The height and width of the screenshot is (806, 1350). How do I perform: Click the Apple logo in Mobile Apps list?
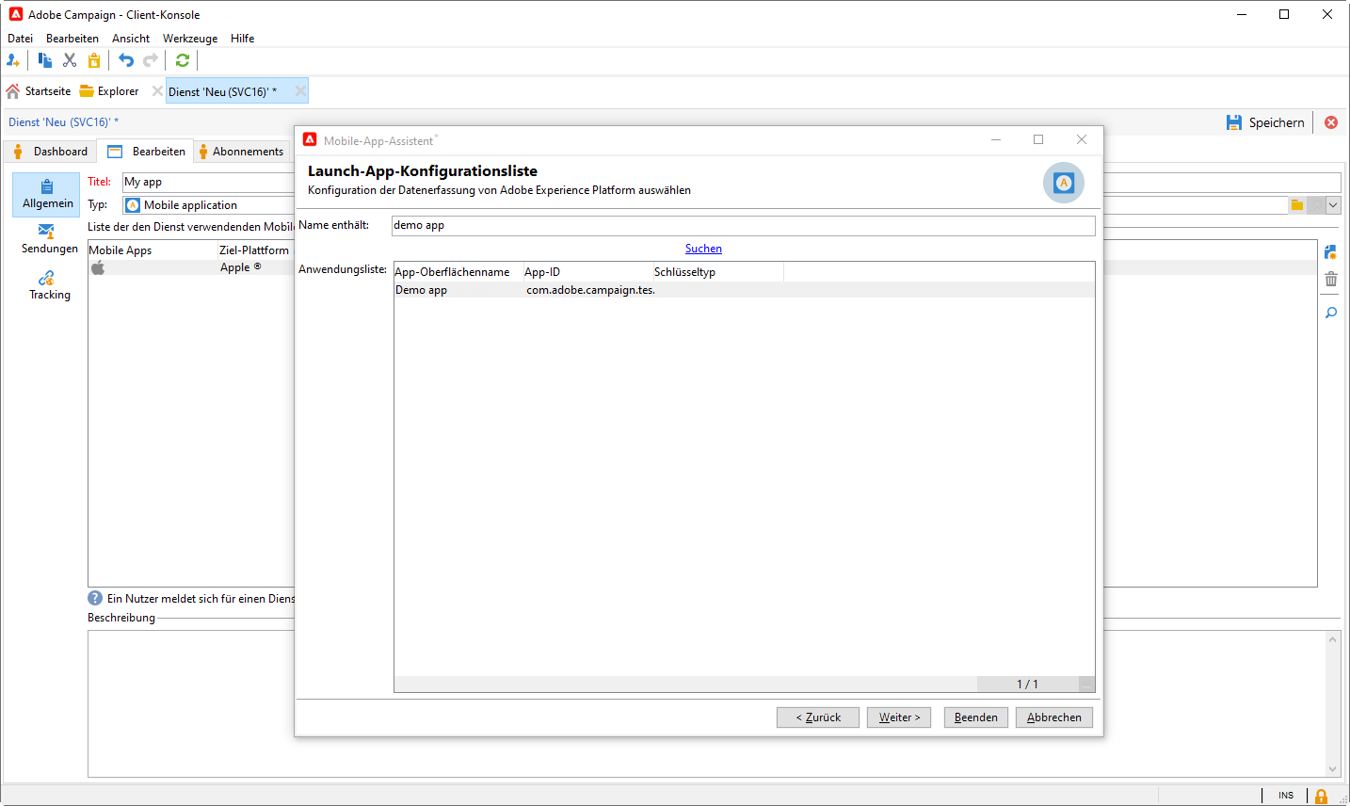(98, 267)
